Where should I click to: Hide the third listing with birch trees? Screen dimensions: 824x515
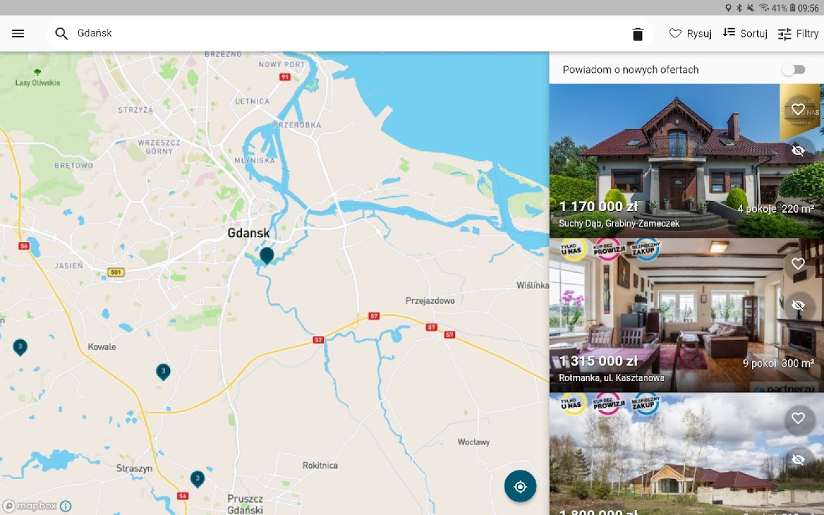[798, 460]
